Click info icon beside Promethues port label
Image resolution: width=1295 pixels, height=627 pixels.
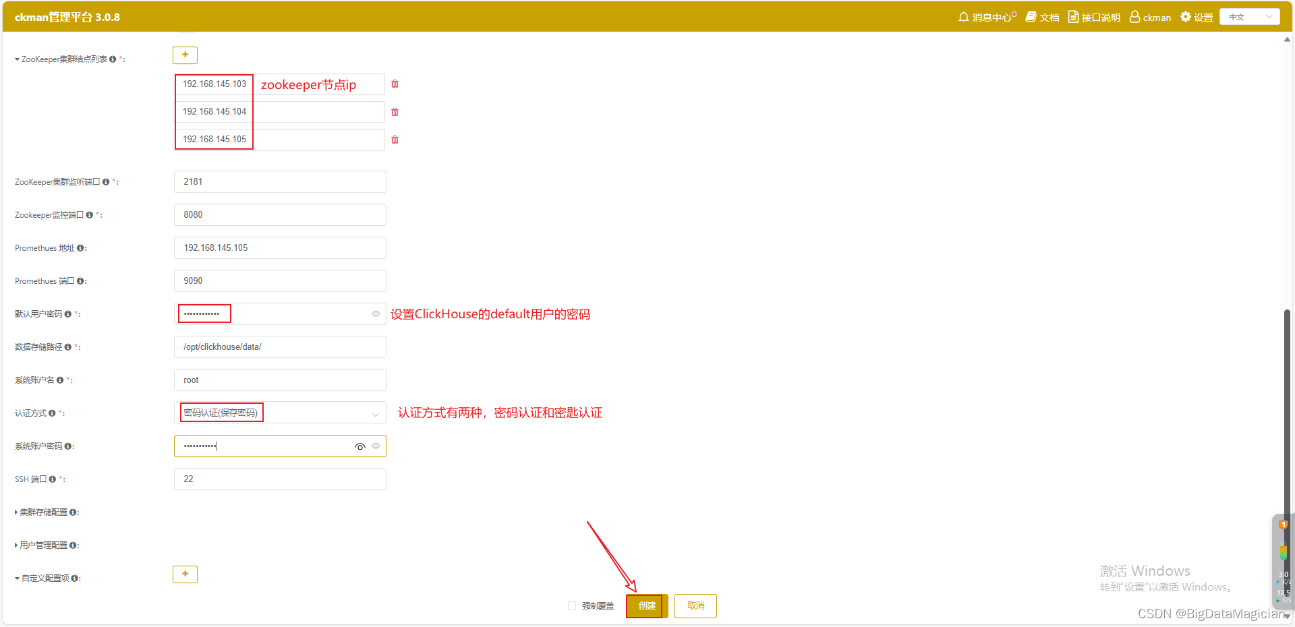click(80, 281)
